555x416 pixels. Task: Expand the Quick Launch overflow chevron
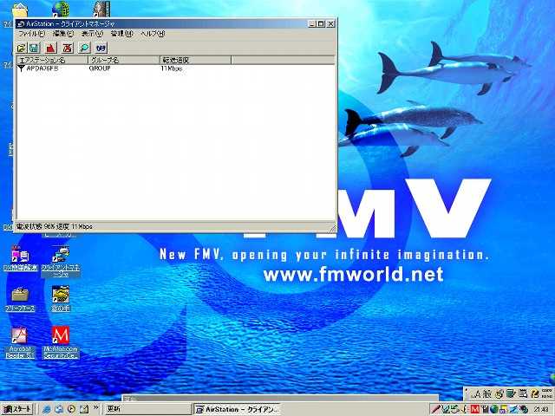pyautogui.click(x=95, y=408)
